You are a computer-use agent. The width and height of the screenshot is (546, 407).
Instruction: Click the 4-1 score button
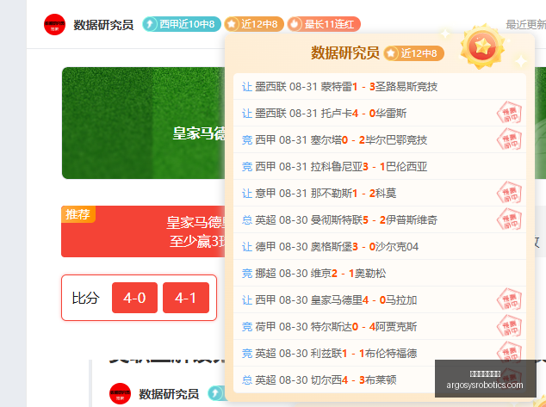pos(186,298)
